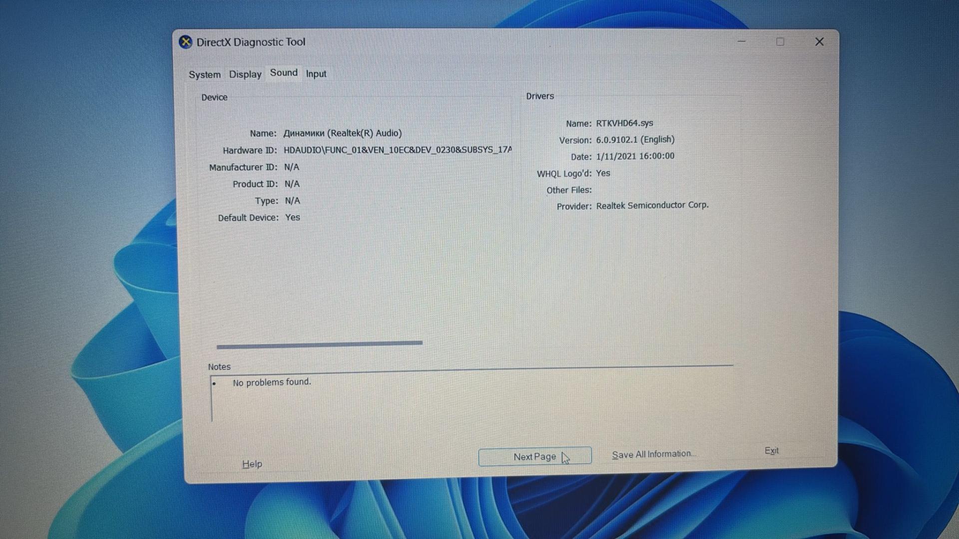The width and height of the screenshot is (959, 539).
Task: Open the System tab
Action: [x=204, y=75]
